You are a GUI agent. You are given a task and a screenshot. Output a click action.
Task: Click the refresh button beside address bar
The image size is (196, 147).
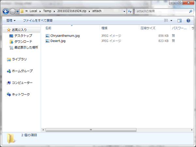click(130, 11)
